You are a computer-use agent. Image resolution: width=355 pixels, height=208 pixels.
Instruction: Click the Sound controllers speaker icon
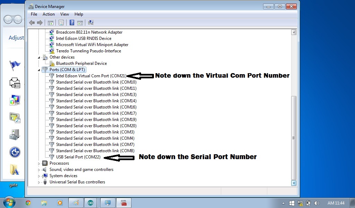[x=45, y=170]
